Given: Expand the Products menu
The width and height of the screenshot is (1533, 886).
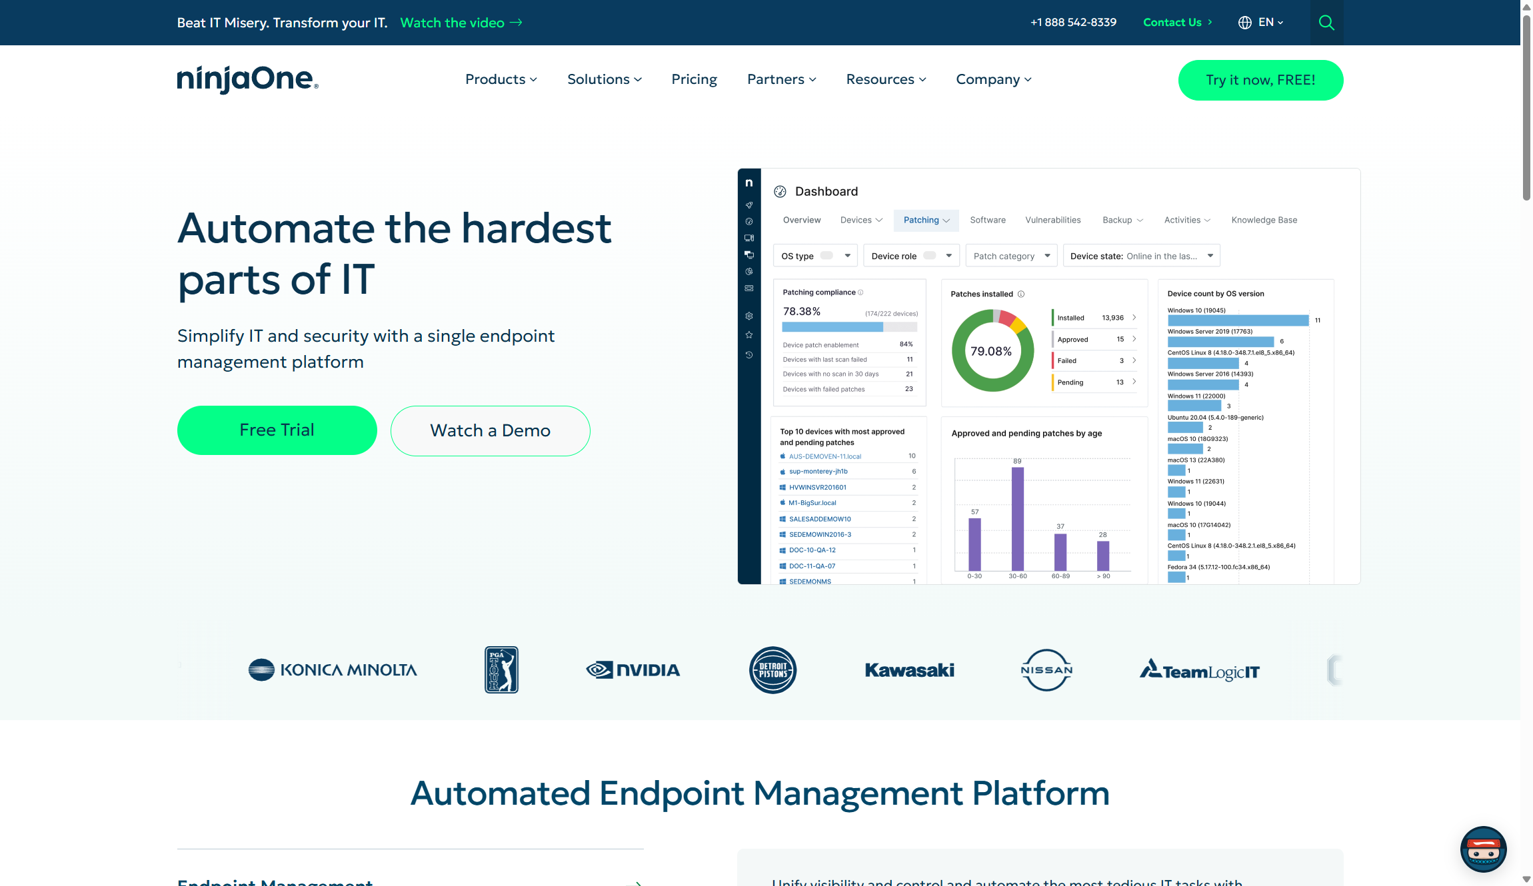Looking at the screenshot, I should point(501,79).
